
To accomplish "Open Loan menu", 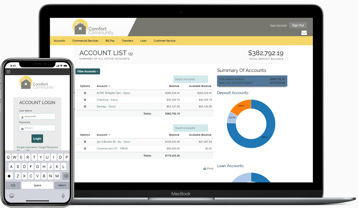I will (x=143, y=41).
